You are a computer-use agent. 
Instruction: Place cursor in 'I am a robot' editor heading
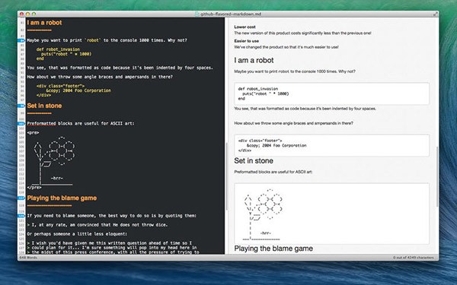point(44,23)
